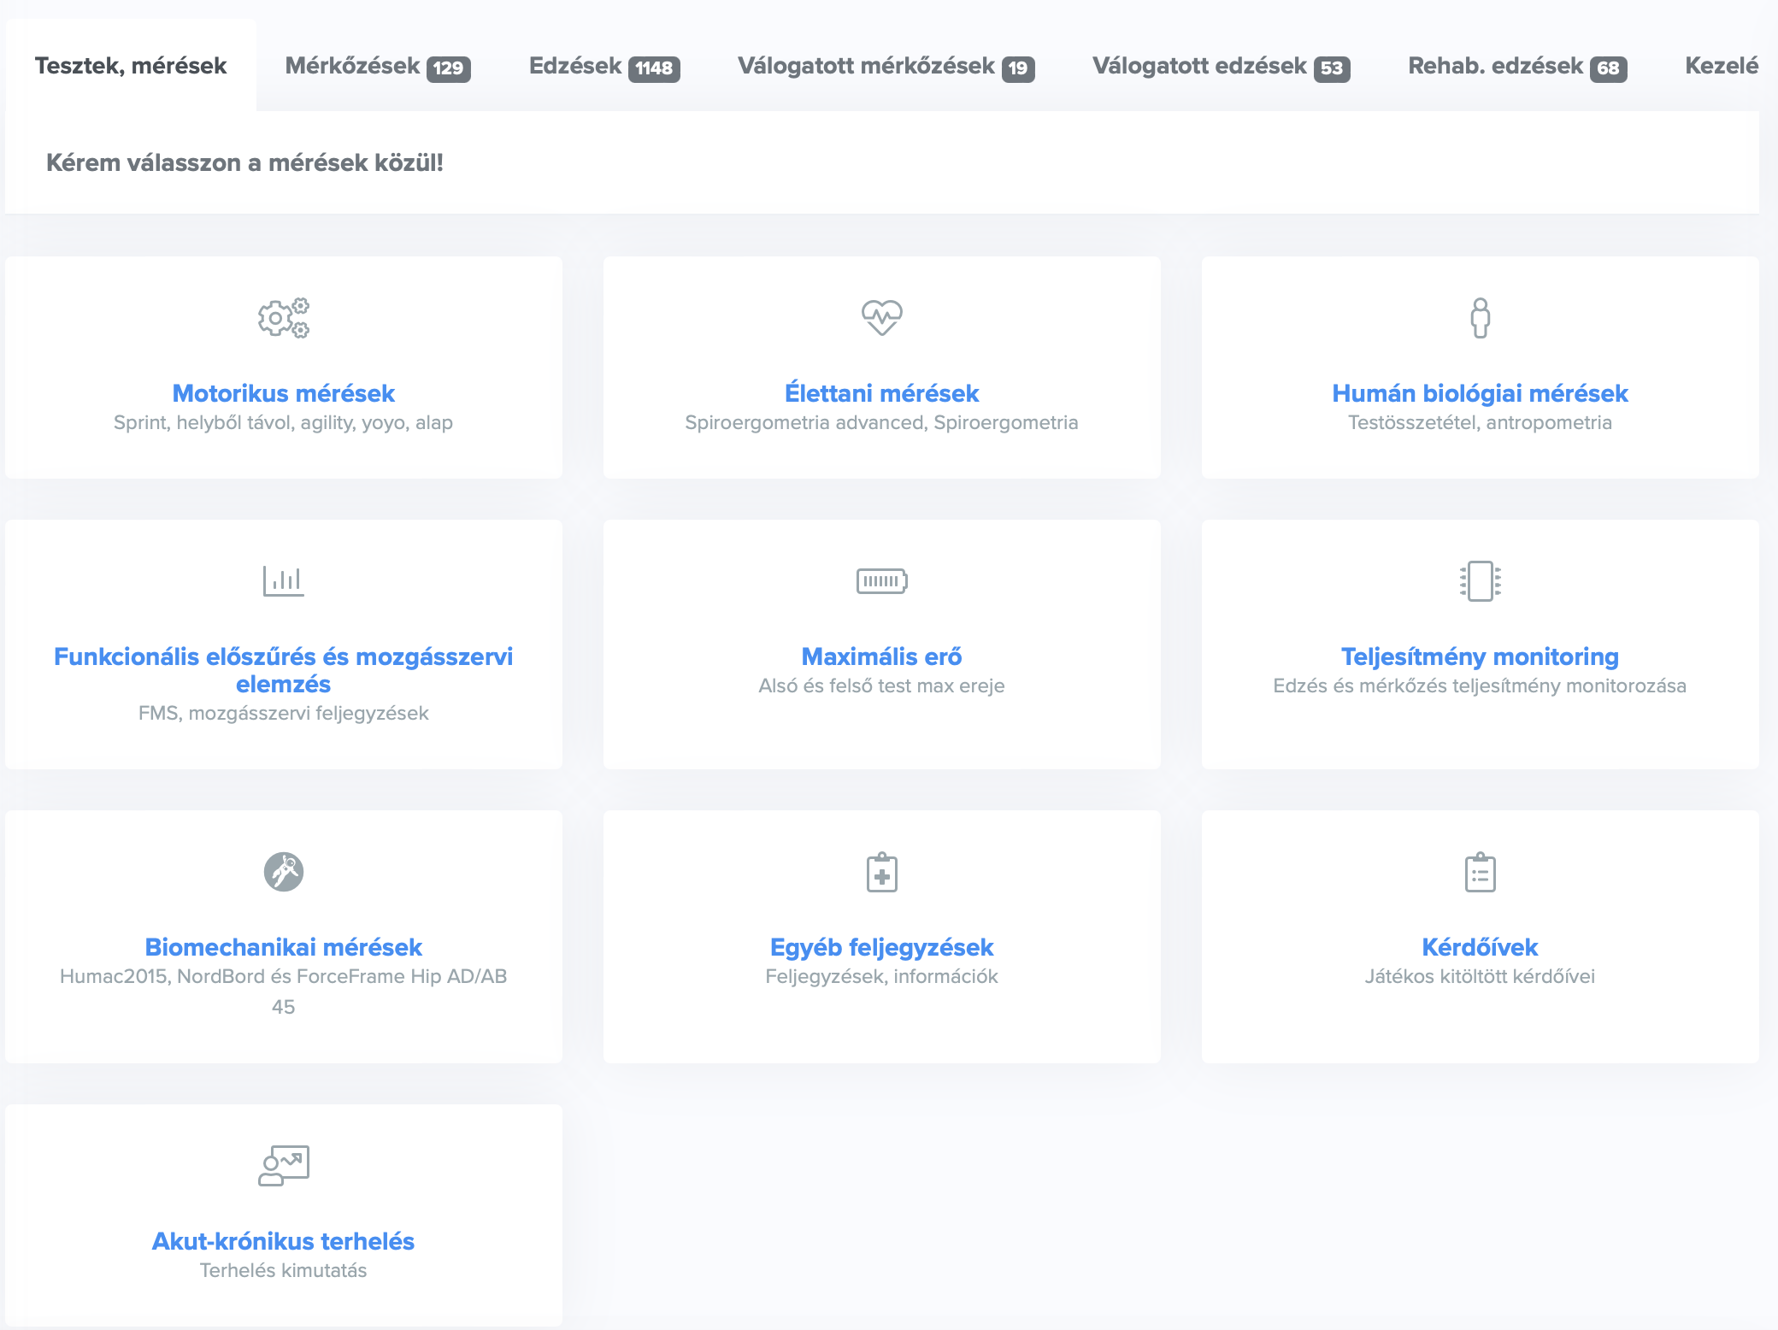Screen dimensions: 1778x1330
Task: Click the checklist clipboard icon for Kérdőívek
Action: tap(1480, 872)
